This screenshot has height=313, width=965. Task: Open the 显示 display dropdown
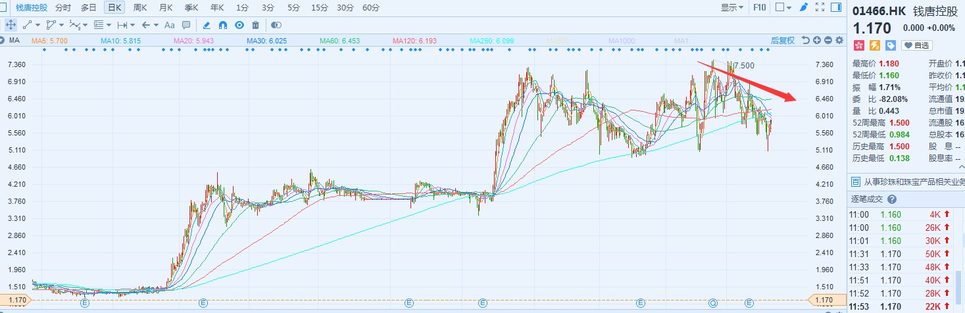tap(732, 8)
